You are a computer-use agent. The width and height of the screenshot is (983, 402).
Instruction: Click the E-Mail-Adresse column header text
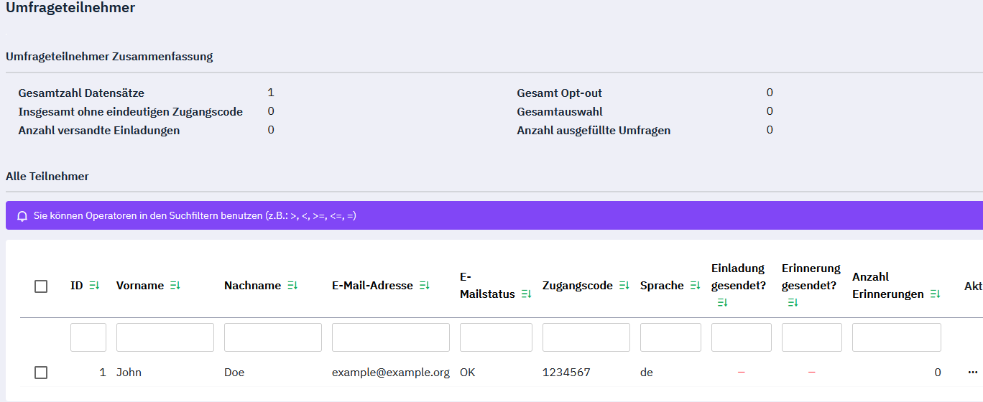click(x=372, y=286)
